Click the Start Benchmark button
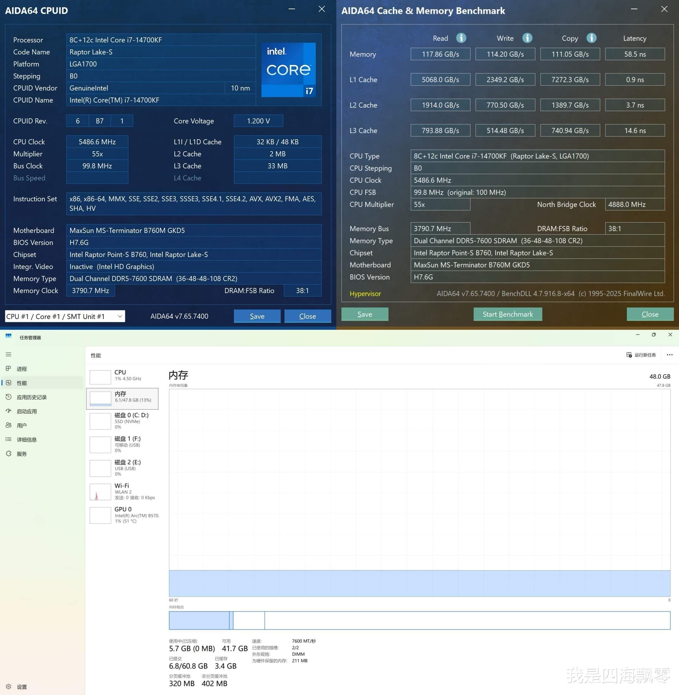Screen dimensions: 679x695 tap(507, 314)
